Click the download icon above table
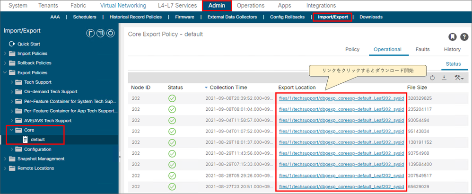The height and width of the screenshot is (194, 472). point(444,78)
